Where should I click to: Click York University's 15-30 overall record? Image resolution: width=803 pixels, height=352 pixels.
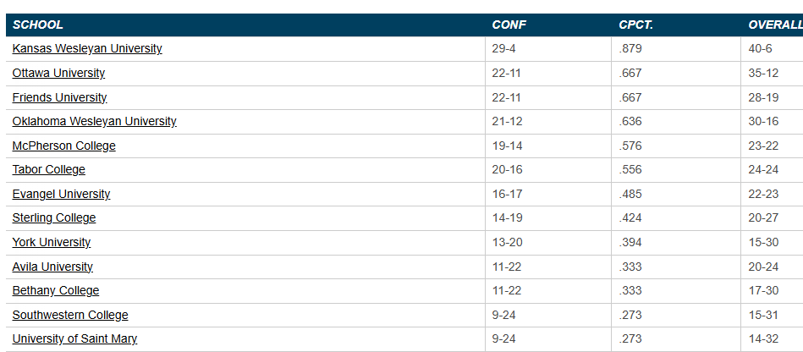763,243
